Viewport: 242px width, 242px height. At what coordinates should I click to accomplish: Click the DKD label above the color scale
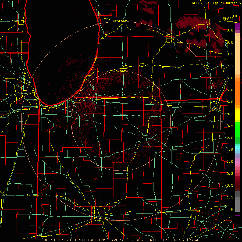tap(236, 16)
